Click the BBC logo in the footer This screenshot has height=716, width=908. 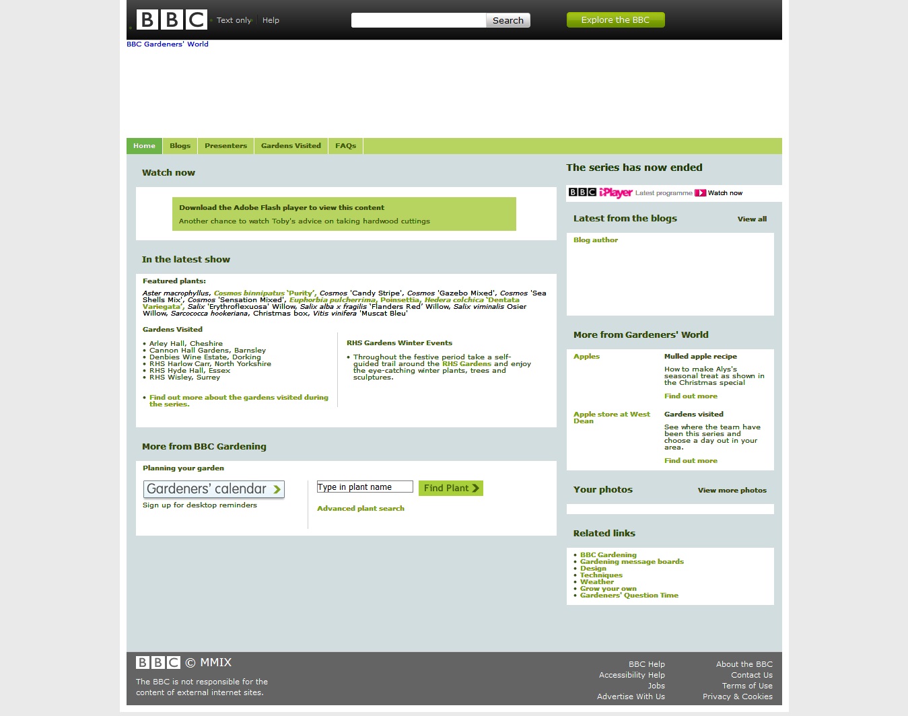point(158,663)
